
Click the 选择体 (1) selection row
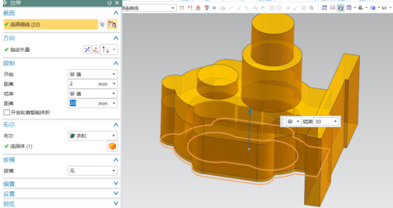coord(55,146)
